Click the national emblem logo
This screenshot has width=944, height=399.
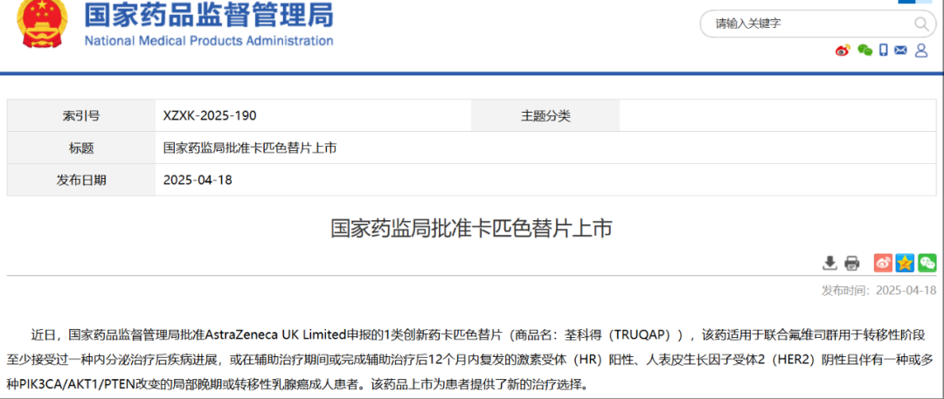pyautogui.click(x=44, y=23)
